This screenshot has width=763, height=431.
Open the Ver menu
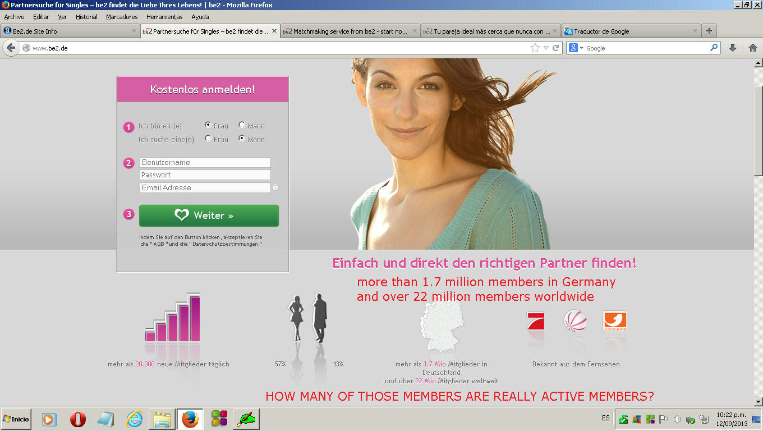pyautogui.click(x=62, y=17)
